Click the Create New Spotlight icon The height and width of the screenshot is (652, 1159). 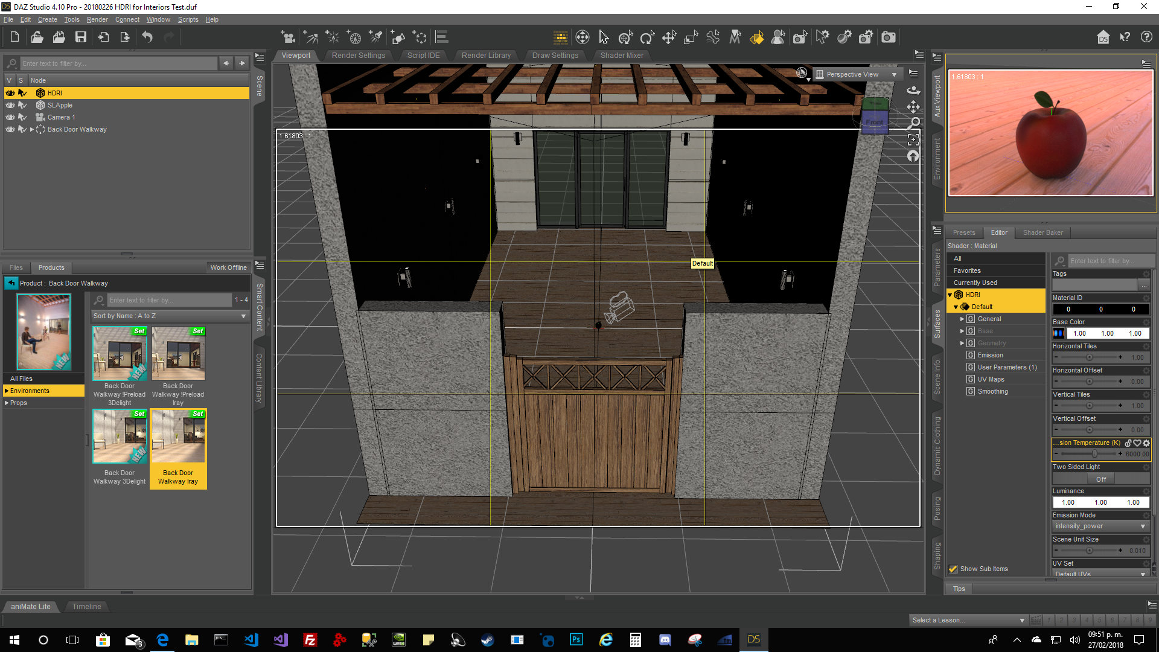click(375, 37)
